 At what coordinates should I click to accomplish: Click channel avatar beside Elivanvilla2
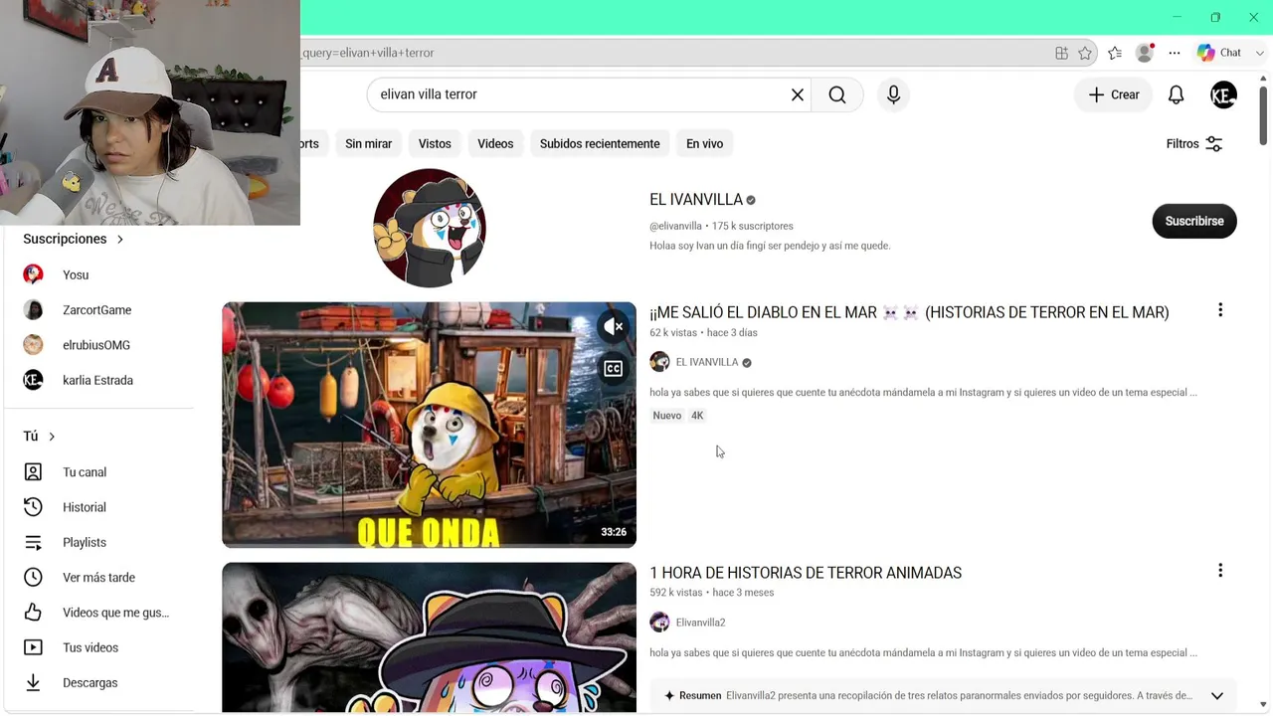point(659,623)
